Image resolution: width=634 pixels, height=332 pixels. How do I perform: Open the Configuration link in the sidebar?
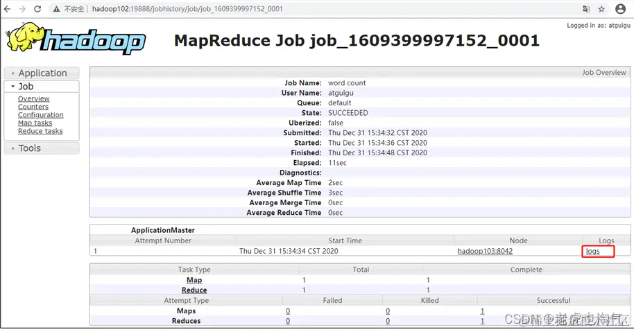click(x=40, y=114)
